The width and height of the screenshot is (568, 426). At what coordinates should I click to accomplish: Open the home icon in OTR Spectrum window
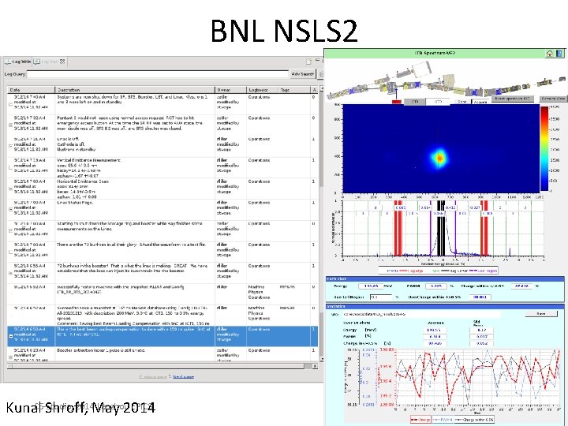coord(550,54)
